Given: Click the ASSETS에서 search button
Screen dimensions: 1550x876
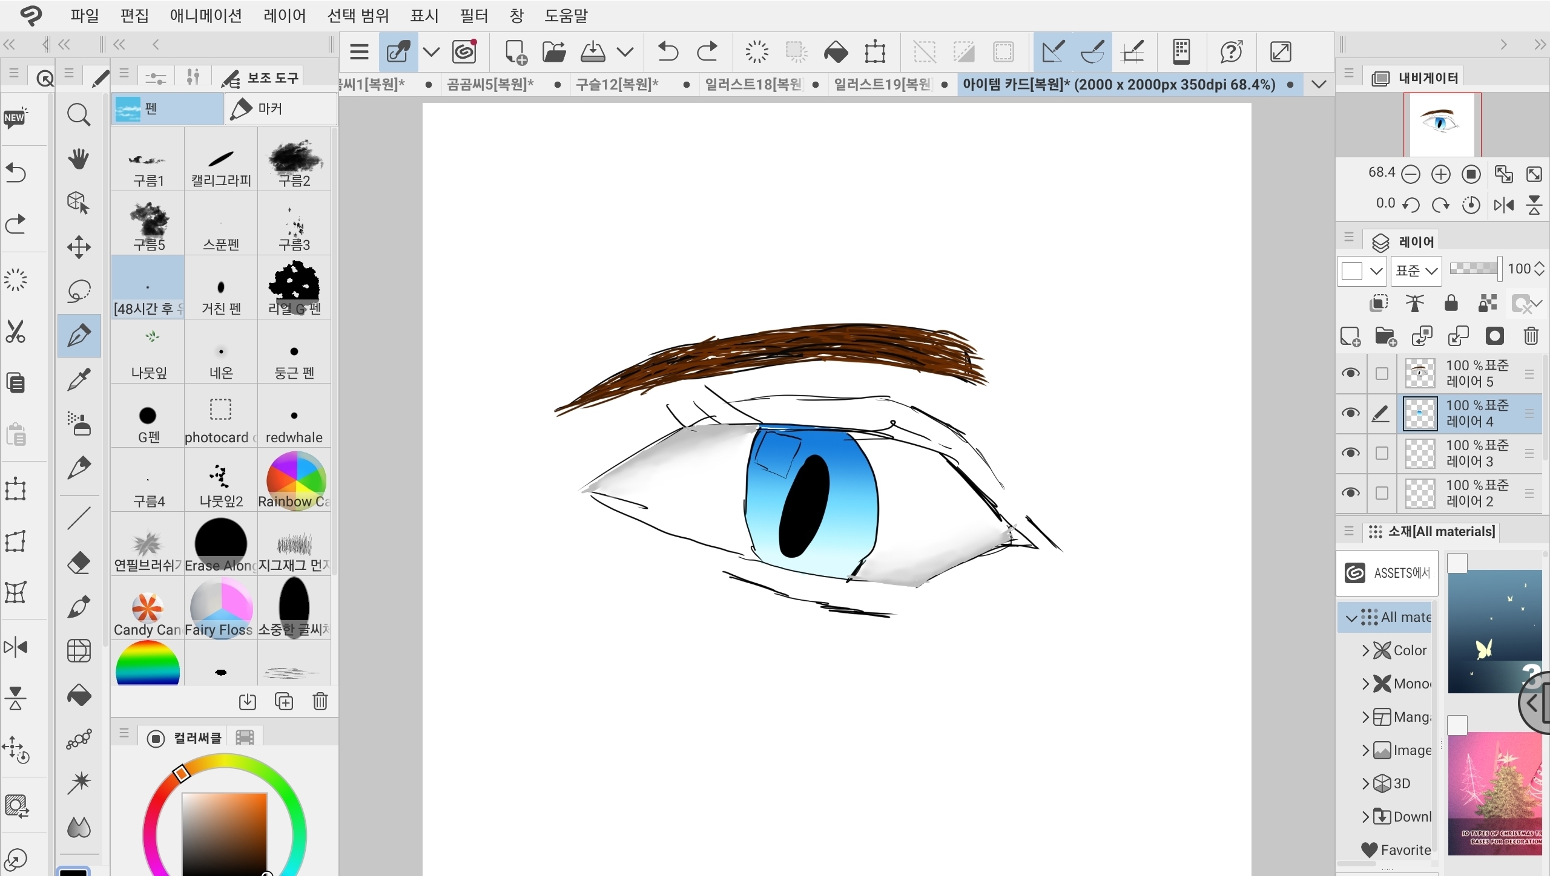Looking at the screenshot, I should 1387,573.
